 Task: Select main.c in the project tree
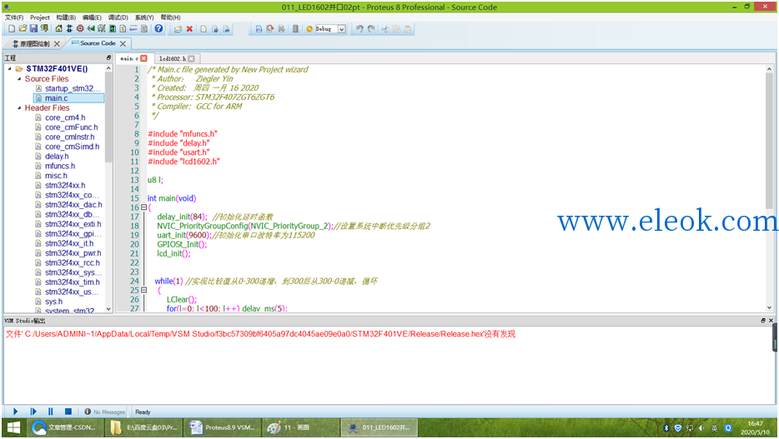click(x=68, y=98)
